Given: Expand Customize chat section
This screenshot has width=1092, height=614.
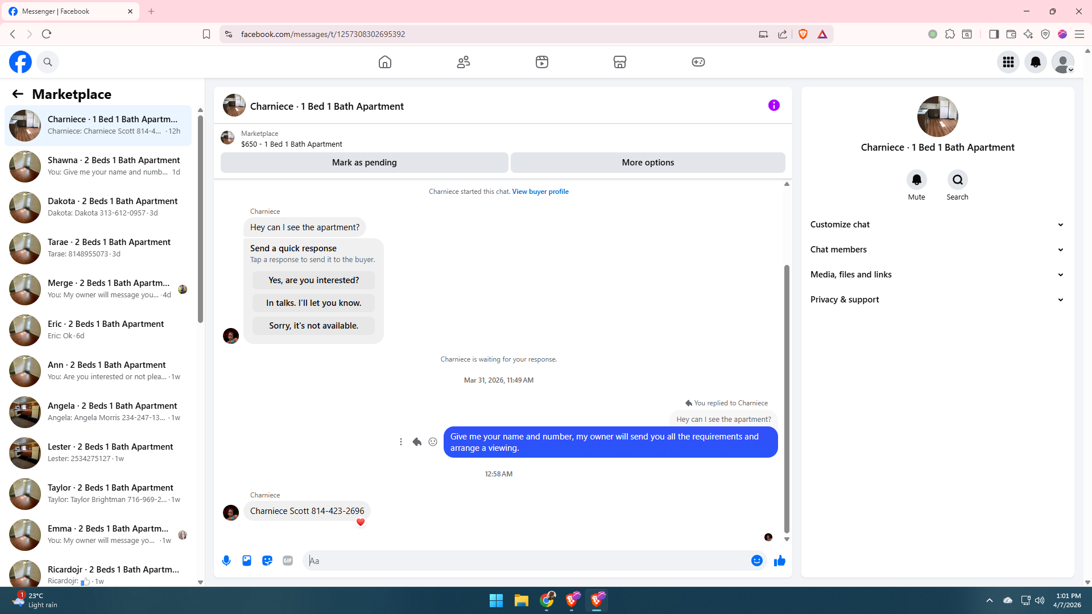Looking at the screenshot, I should (x=937, y=225).
